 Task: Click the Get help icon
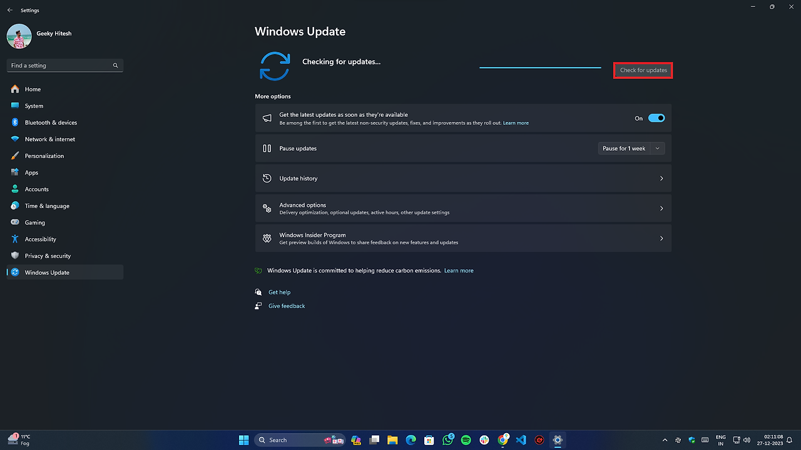(258, 292)
